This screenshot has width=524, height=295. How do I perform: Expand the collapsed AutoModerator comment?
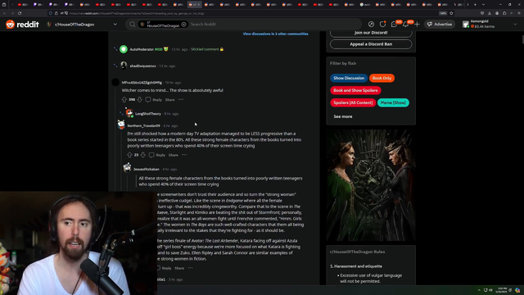pyautogui.click(x=115, y=49)
